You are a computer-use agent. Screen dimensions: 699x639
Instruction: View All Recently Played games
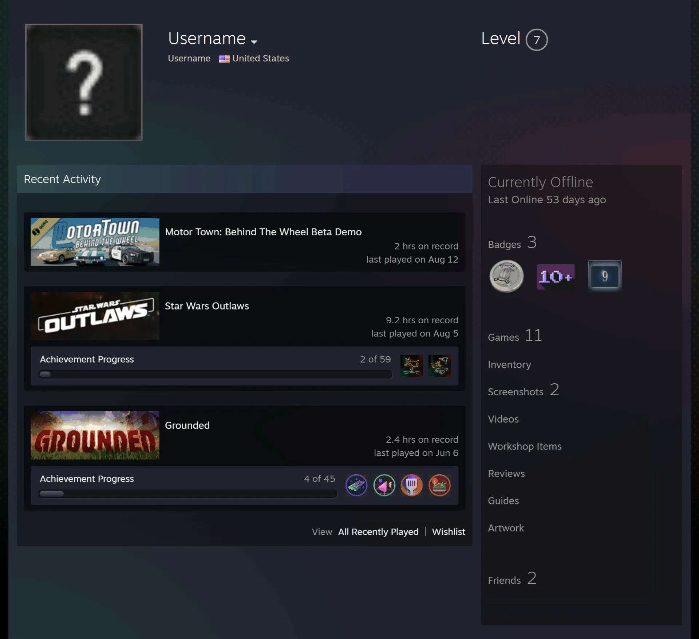(378, 532)
